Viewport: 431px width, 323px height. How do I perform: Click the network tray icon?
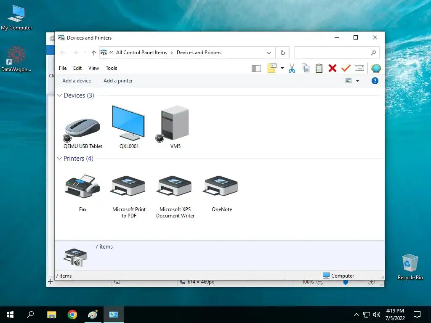pyautogui.click(x=367, y=315)
